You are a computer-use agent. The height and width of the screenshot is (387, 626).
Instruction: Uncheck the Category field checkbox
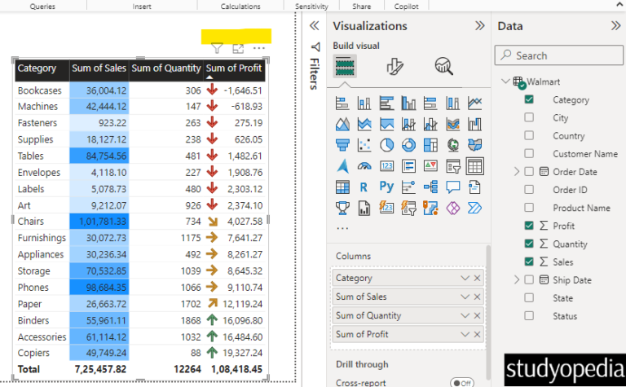tap(529, 99)
